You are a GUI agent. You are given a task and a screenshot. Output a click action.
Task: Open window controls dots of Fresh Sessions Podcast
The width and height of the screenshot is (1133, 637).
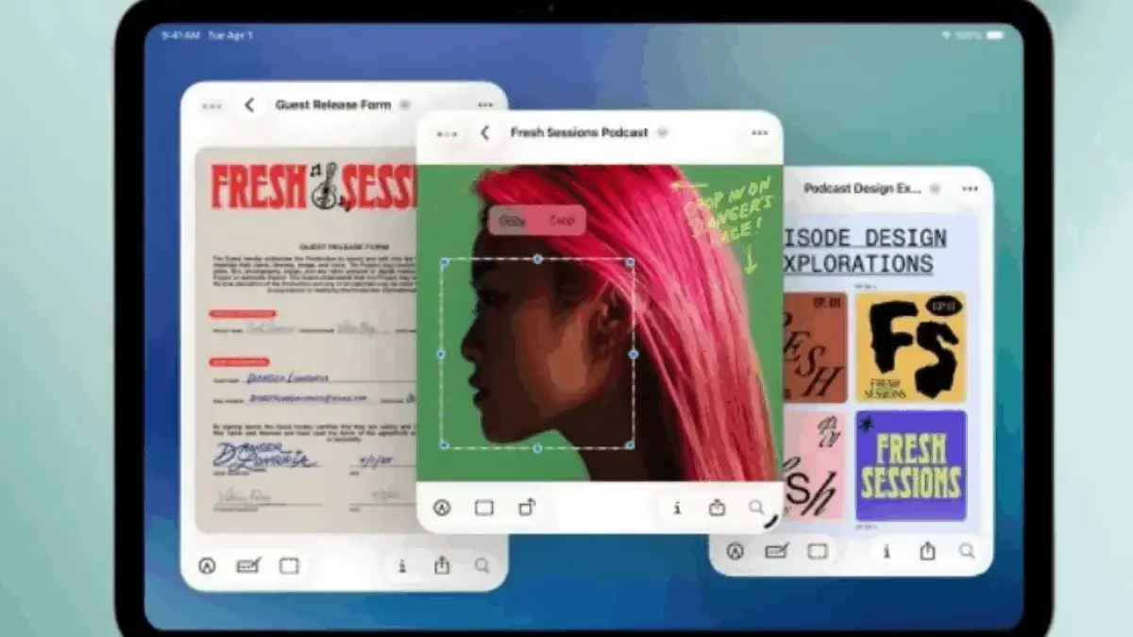click(x=448, y=134)
